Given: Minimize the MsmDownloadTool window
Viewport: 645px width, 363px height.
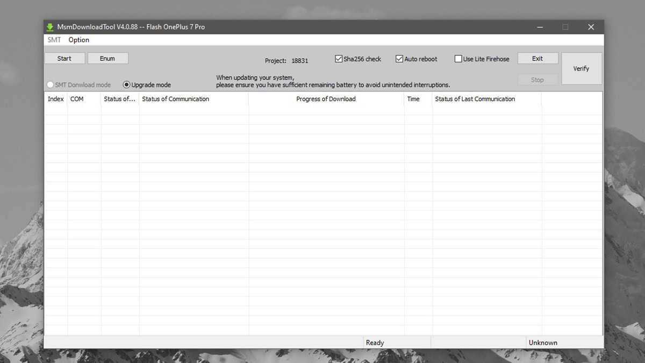Looking at the screenshot, I should (x=539, y=27).
